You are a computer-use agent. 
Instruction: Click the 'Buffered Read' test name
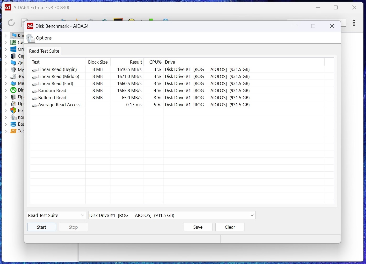tap(52, 98)
